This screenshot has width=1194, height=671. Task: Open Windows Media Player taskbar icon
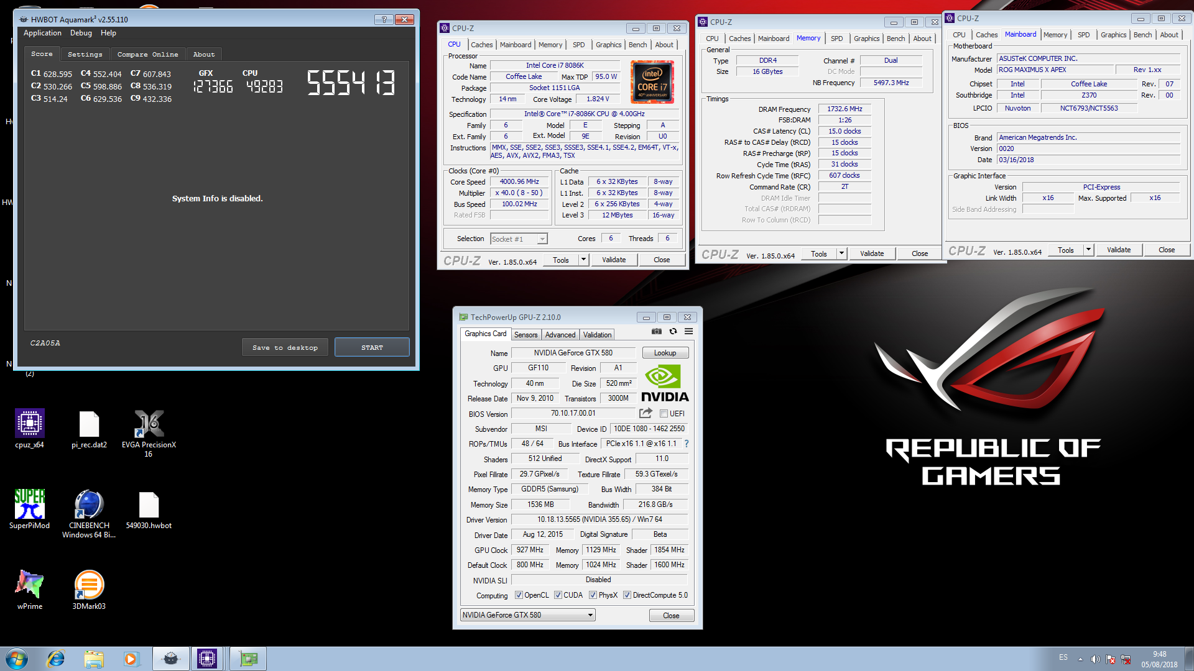click(131, 659)
